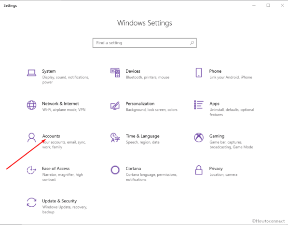
Task: Open the Gaming label
Action: point(217,136)
